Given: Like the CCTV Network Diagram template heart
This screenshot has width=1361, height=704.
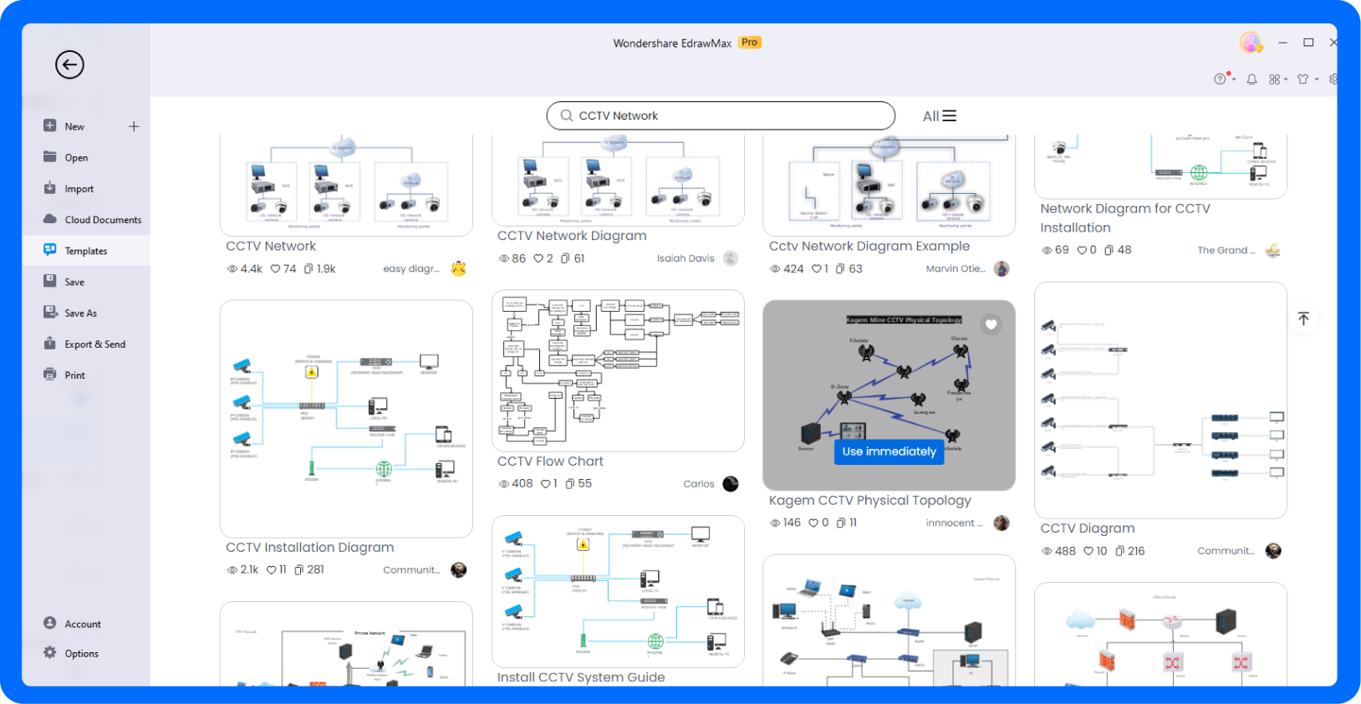Looking at the screenshot, I should (538, 258).
